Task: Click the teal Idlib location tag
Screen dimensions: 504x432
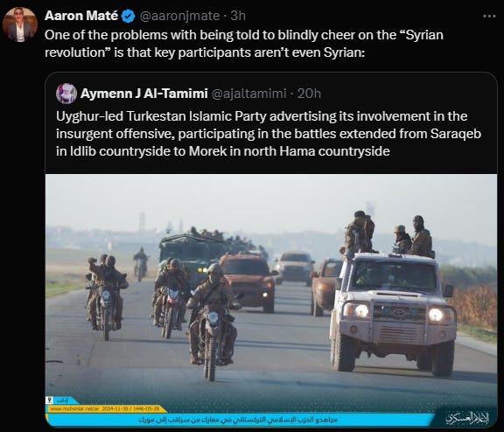Action: point(64,401)
